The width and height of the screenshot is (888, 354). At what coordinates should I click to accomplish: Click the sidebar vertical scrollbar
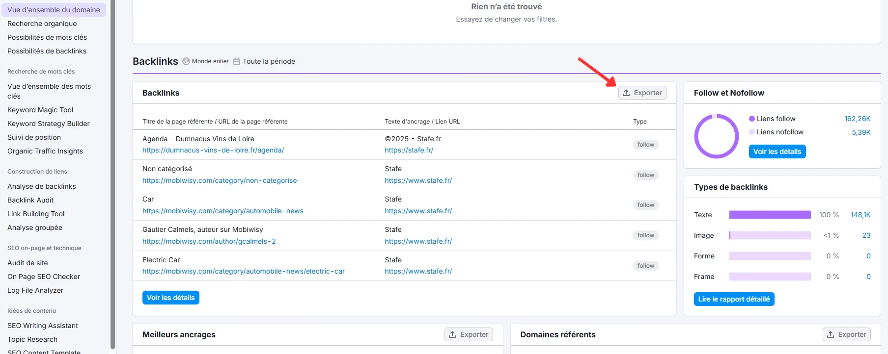tap(112, 174)
